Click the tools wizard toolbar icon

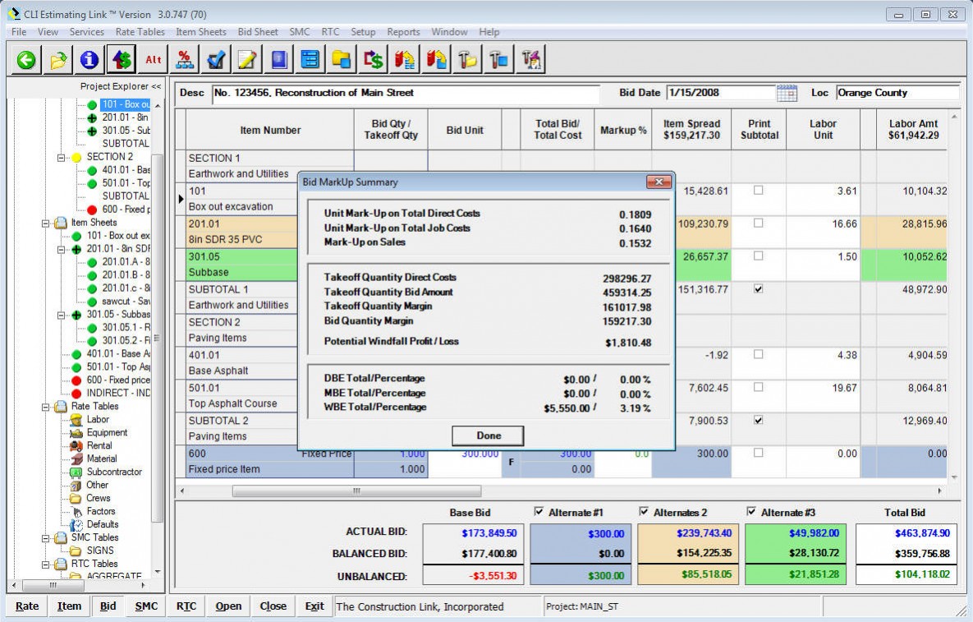(x=531, y=60)
